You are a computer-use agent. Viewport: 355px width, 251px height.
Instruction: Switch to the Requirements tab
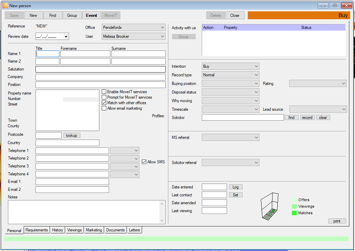pyautogui.click(x=37, y=230)
